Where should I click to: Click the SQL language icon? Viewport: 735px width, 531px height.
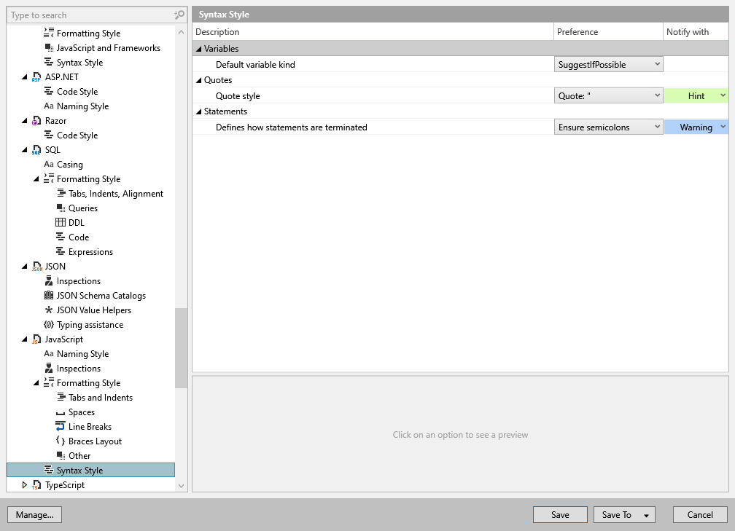click(36, 150)
